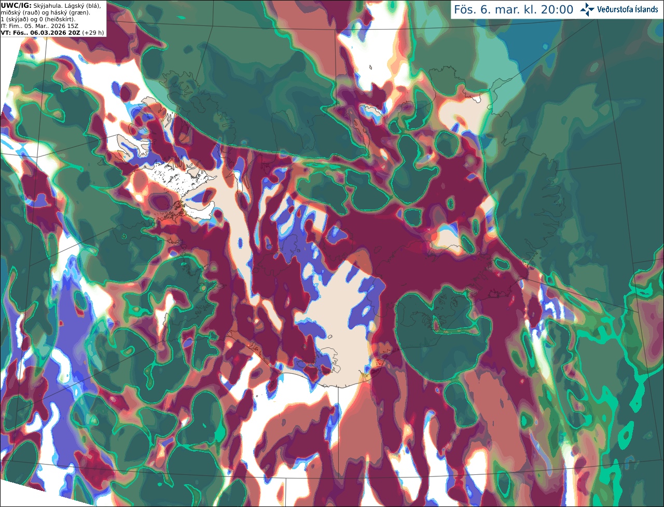Click the 'IT: Fim.. 05. Mar.. 2026 15Z' line

[39, 26]
